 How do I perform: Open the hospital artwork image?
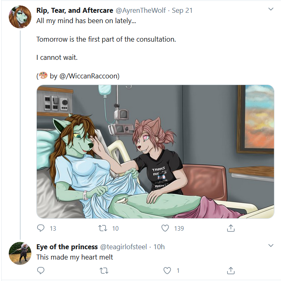155,151
